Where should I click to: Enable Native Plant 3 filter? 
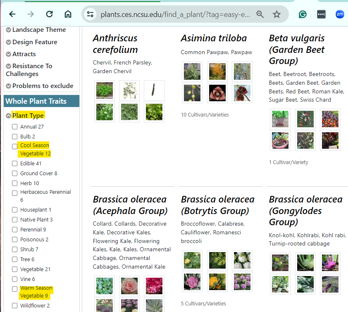(14, 220)
